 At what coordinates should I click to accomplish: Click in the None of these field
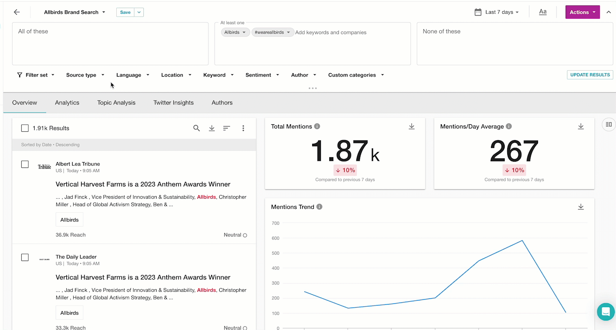pyautogui.click(x=515, y=44)
